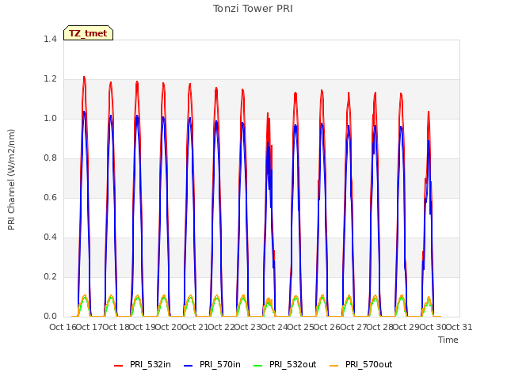Click the 0.6 y-axis tick label
The height and width of the screenshot is (380, 507).
pyautogui.click(x=50, y=197)
